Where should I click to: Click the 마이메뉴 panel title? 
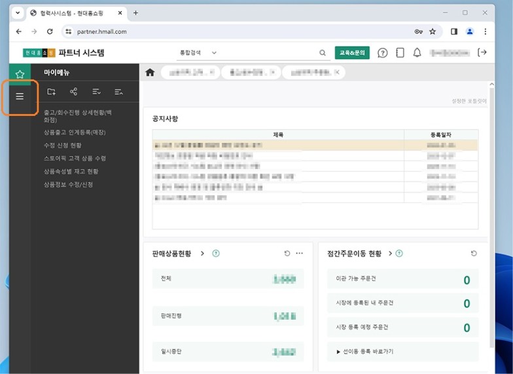click(56, 72)
